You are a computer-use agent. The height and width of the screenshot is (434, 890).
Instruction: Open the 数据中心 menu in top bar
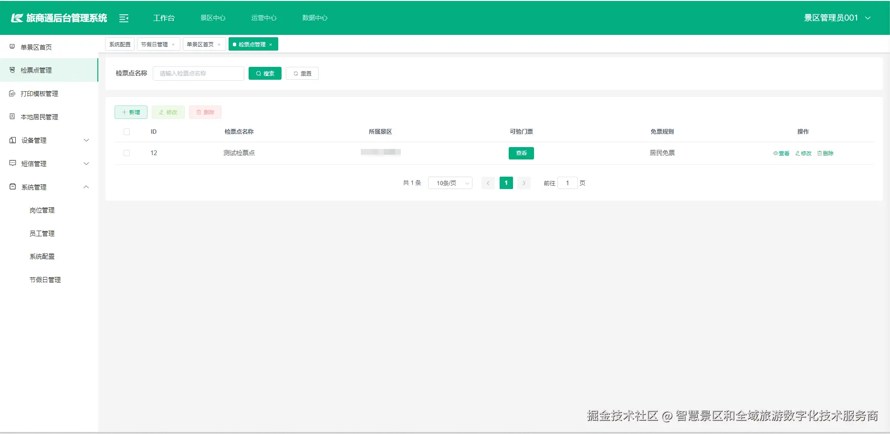click(x=314, y=18)
